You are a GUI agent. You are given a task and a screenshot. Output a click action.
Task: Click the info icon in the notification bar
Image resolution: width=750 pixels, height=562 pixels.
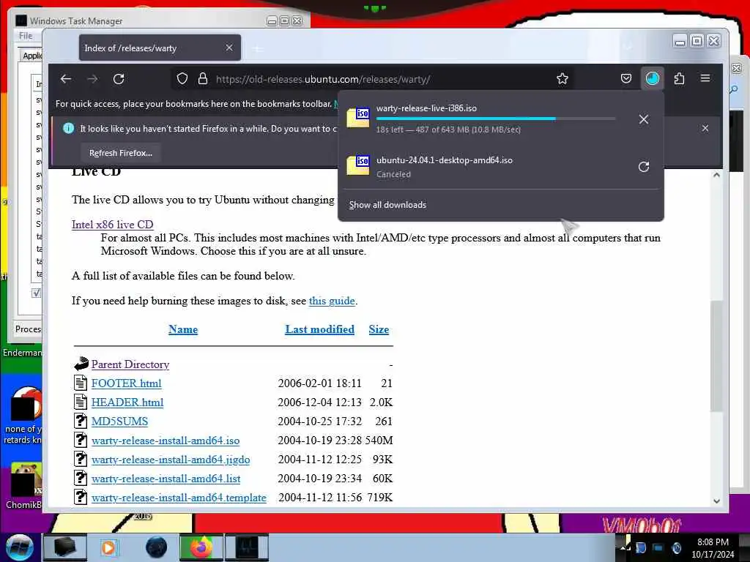click(68, 128)
